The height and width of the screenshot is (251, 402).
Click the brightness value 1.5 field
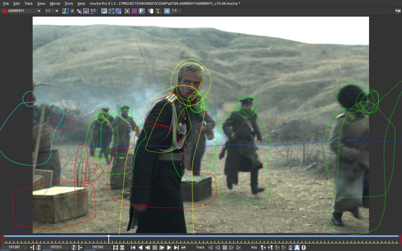[x=176, y=11]
